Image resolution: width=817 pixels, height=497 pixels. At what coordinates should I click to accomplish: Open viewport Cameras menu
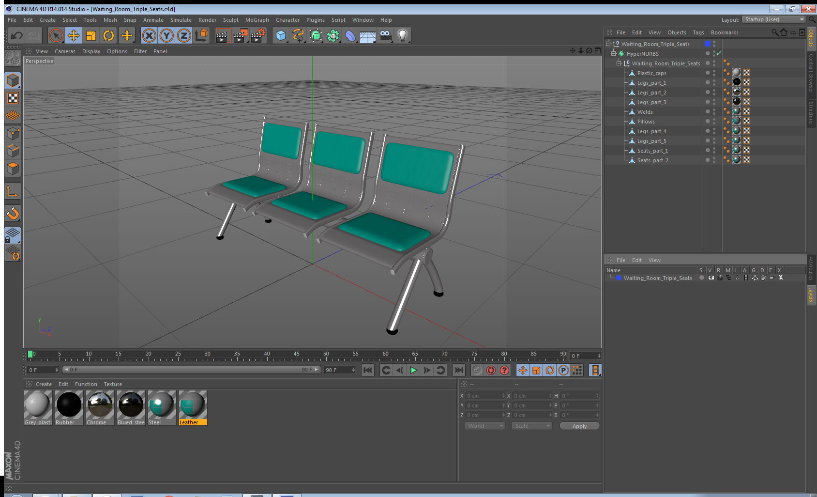click(65, 51)
